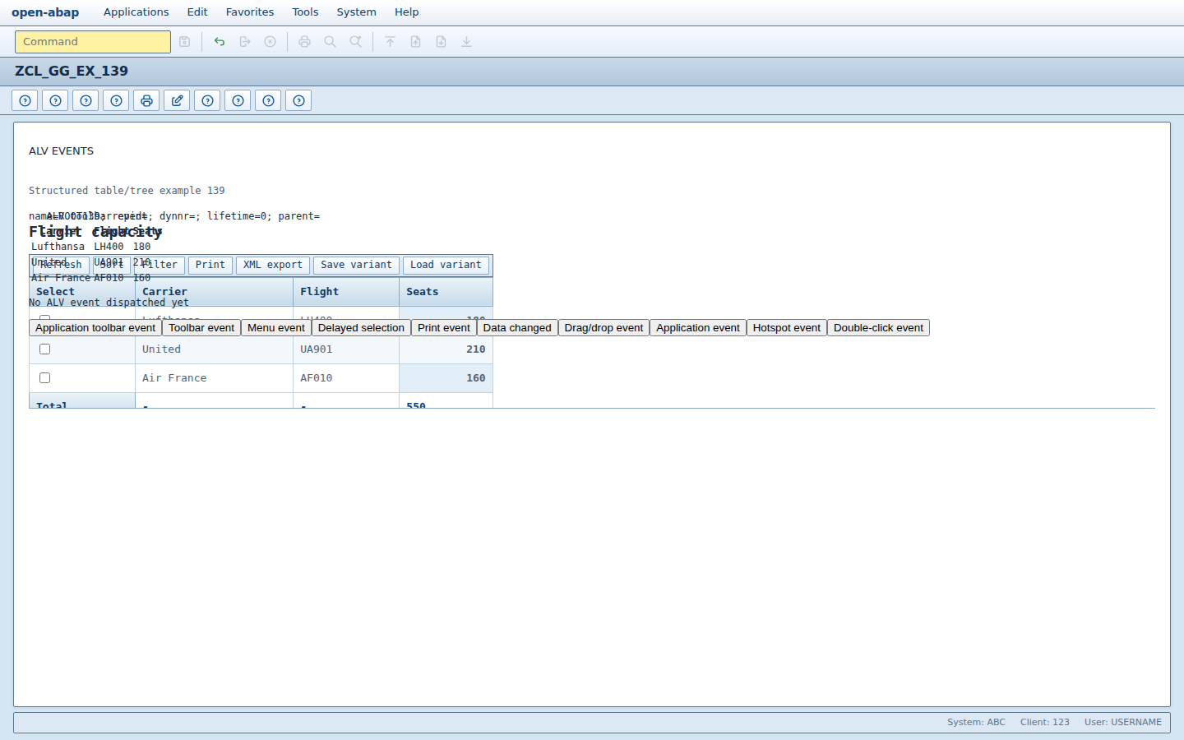Image resolution: width=1184 pixels, height=740 pixels.
Task: Click the XML export button
Action: click(x=273, y=265)
